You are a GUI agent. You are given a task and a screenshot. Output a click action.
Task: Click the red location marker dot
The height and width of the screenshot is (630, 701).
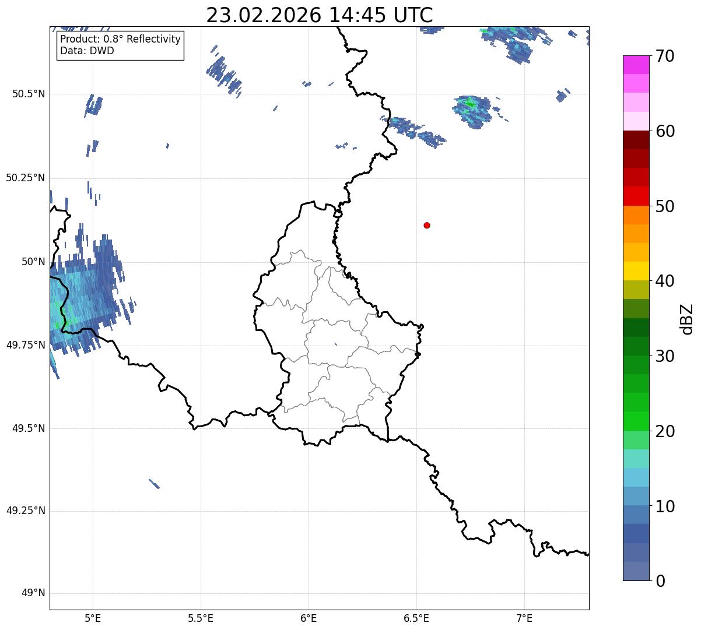(427, 225)
